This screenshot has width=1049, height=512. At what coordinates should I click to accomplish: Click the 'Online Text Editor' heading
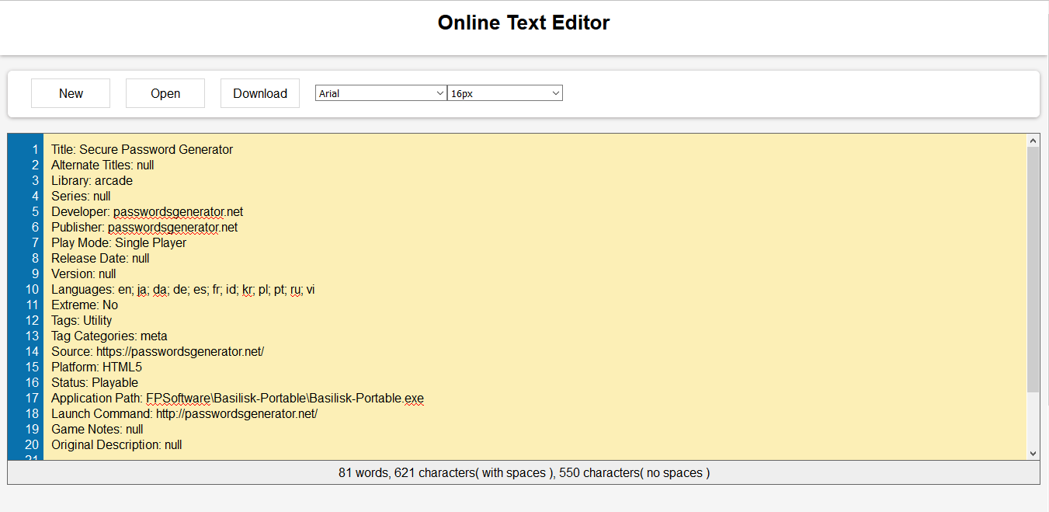point(524,23)
